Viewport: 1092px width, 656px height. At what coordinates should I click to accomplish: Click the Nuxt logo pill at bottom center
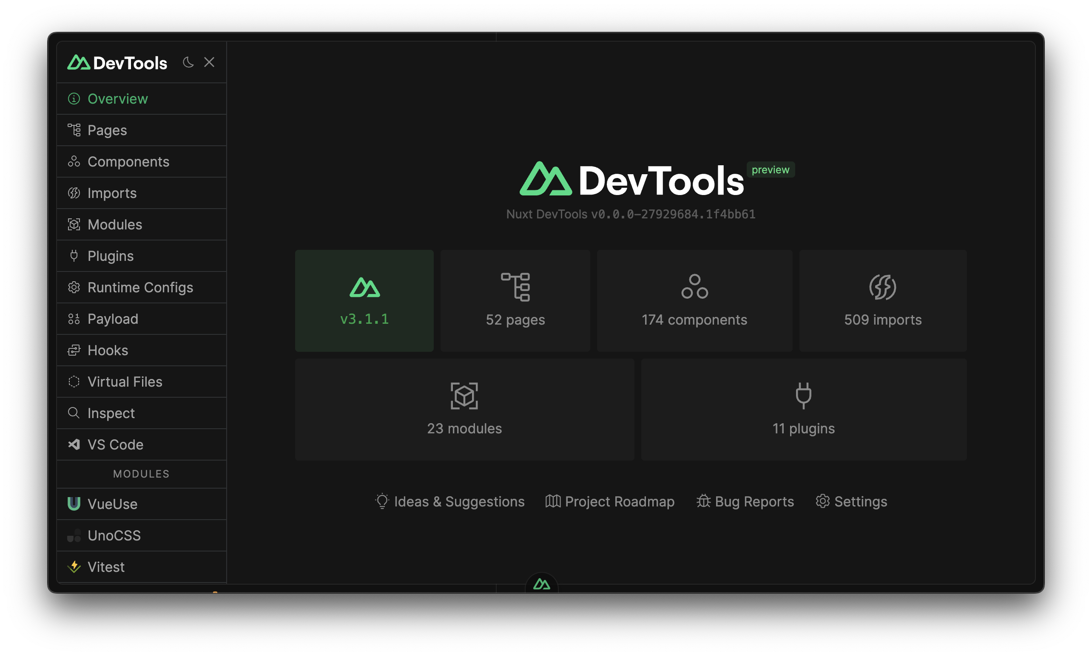pyautogui.click(x=542, y=584)
